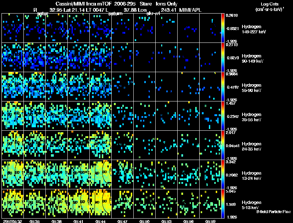The height and width of the screenshot is (223, 293).
Task: Click the color scale bar for the 149-227 keV row
Action: 223,28
